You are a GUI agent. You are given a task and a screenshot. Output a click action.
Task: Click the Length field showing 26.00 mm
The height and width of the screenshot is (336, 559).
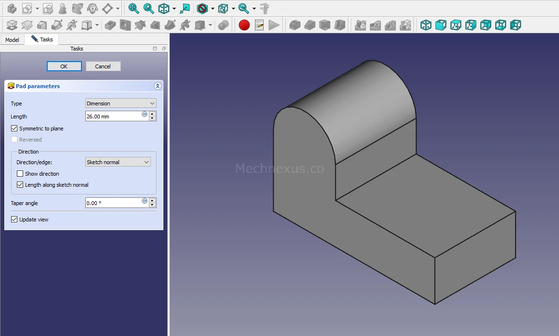tap(113, 116)
